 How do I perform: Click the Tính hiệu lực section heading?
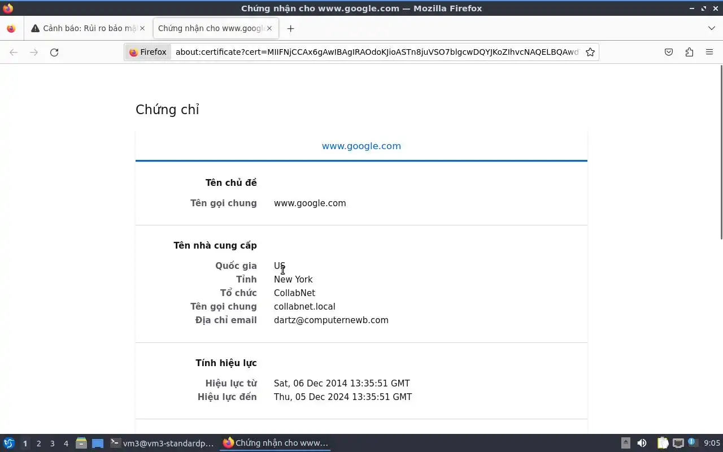click(x=226, y=363)
